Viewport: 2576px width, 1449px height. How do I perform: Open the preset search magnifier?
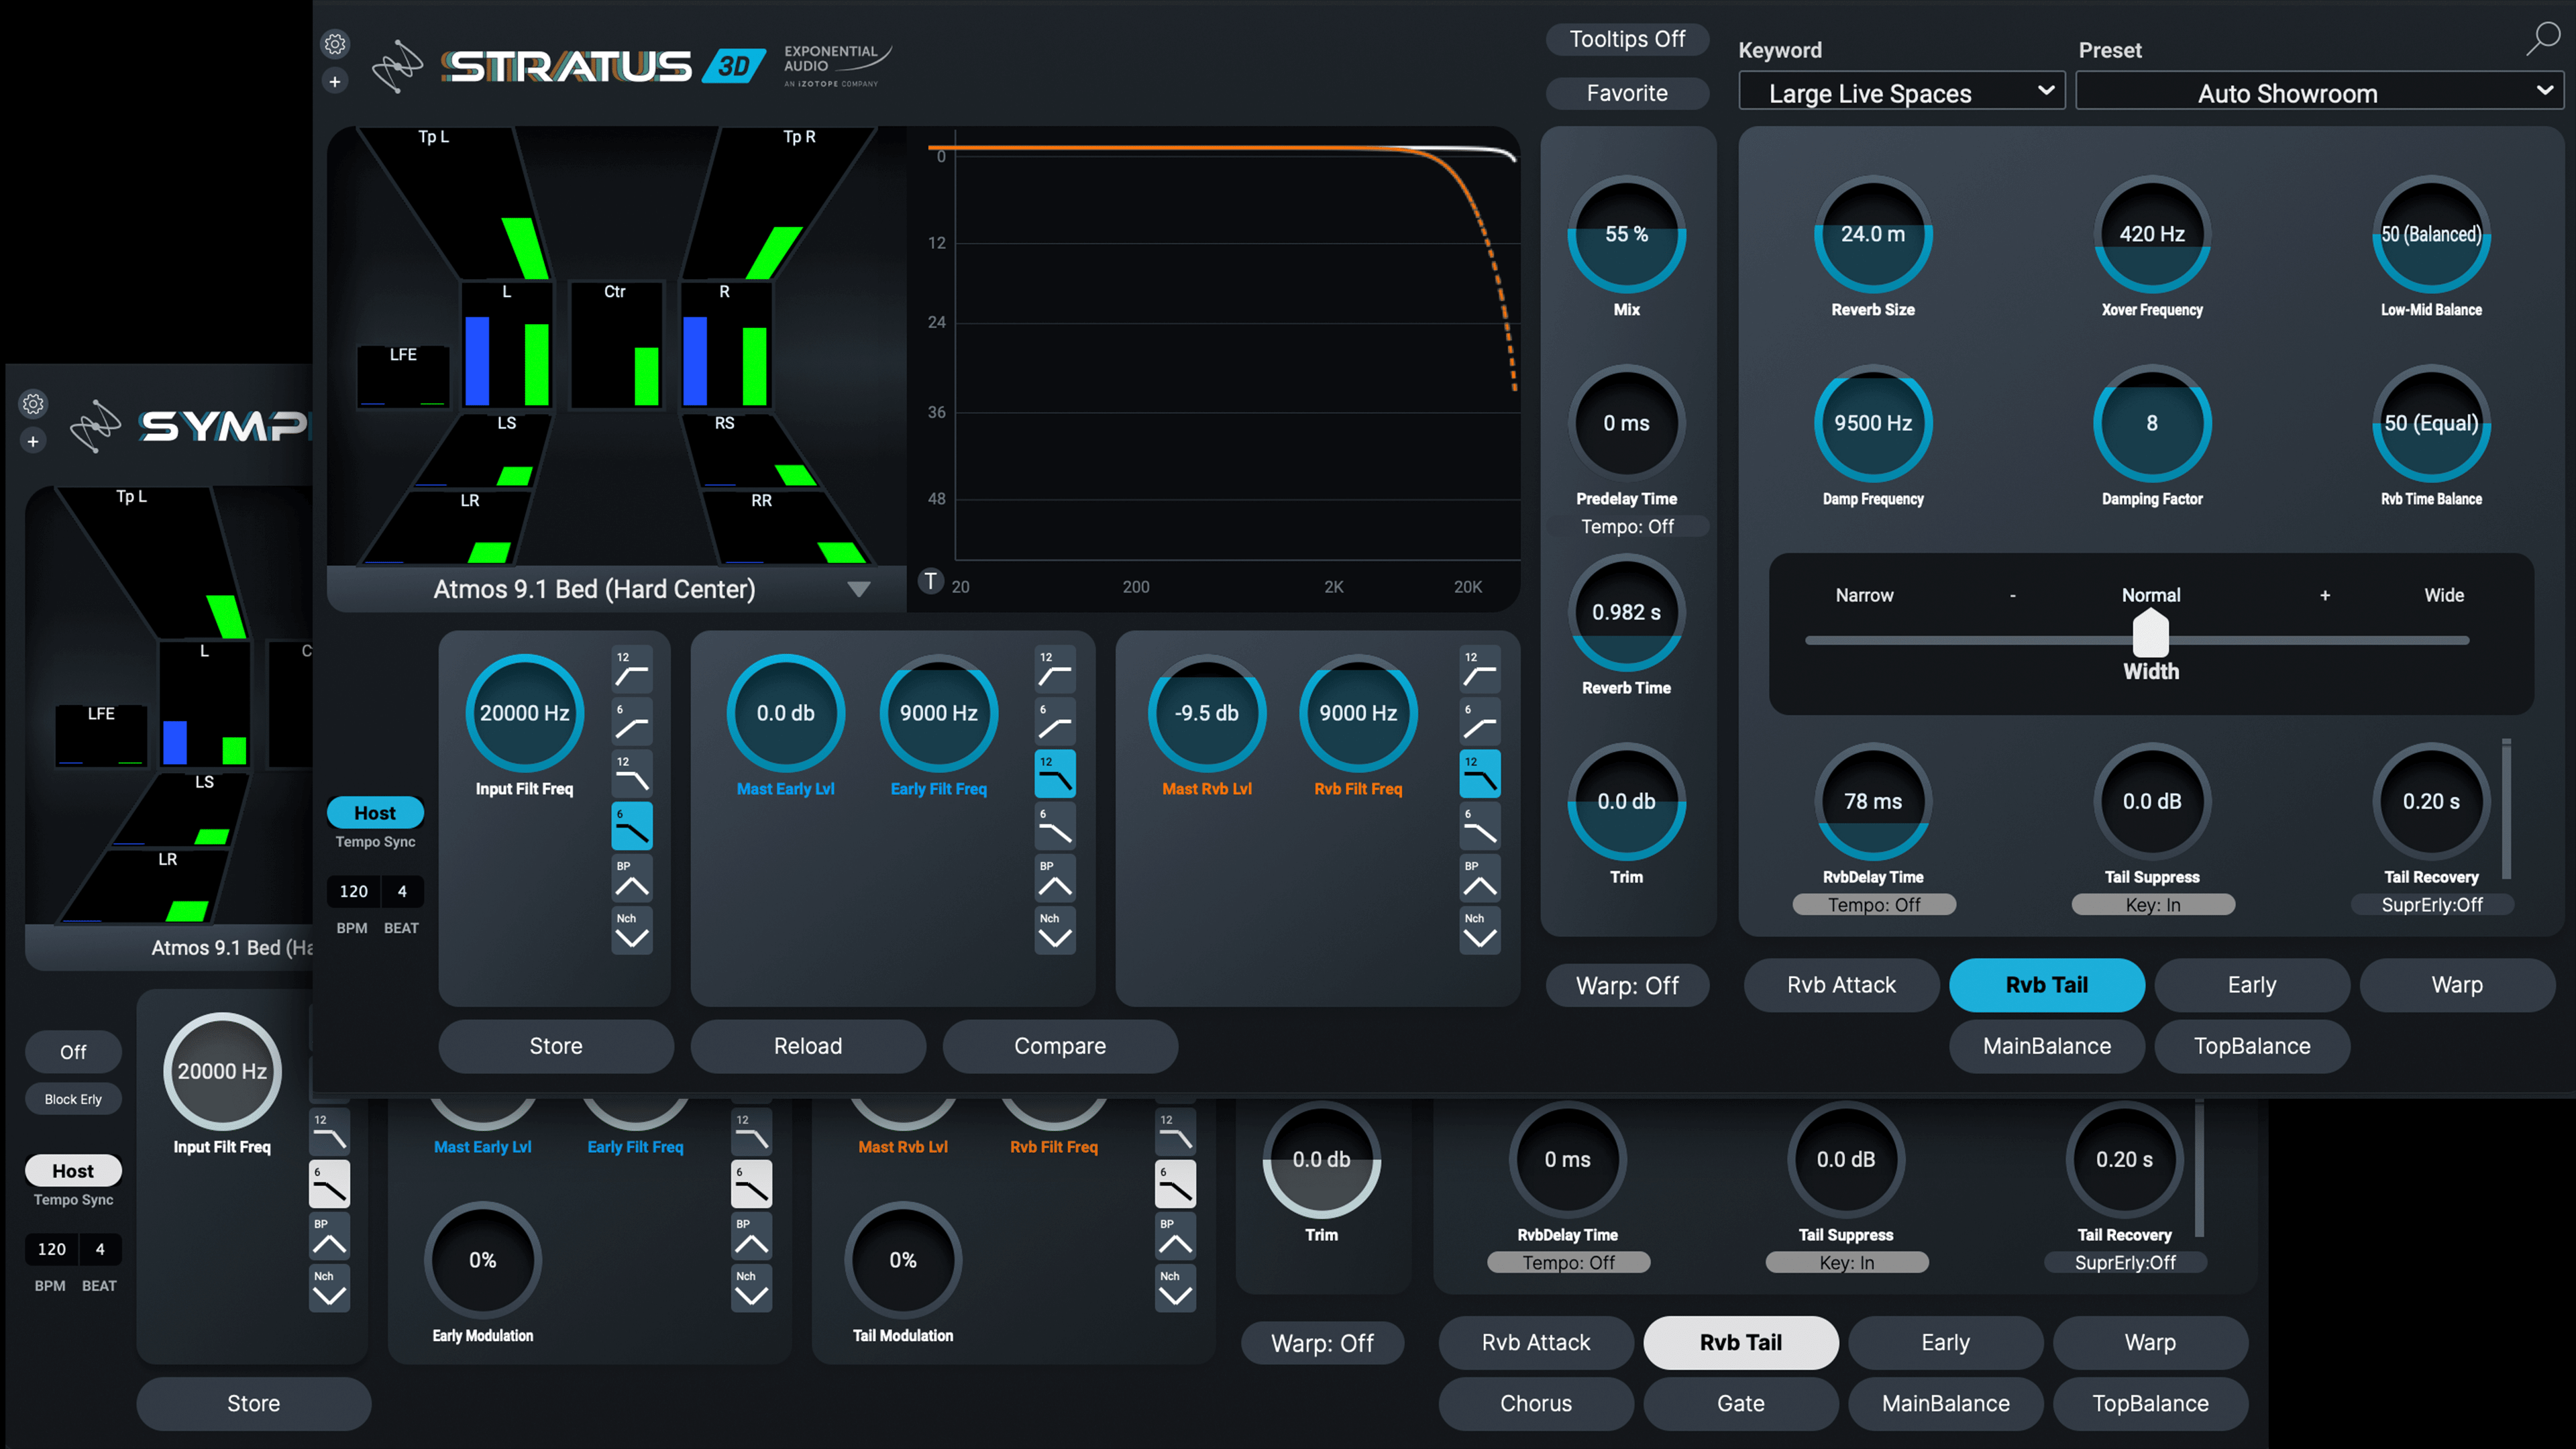2543,38
